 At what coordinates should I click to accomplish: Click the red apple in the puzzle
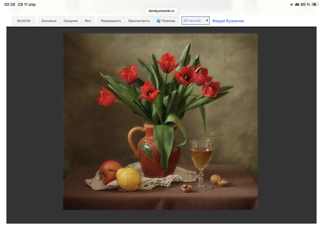tap(110, 171)
